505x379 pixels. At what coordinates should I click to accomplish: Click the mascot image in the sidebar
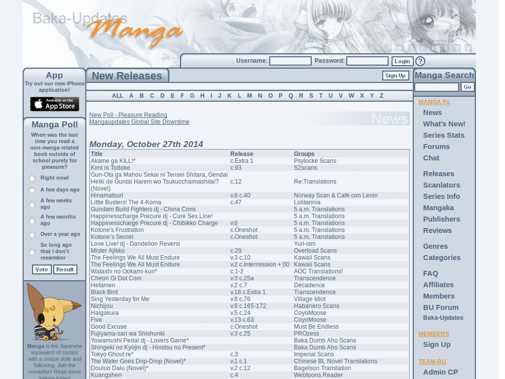pos(54,311)
